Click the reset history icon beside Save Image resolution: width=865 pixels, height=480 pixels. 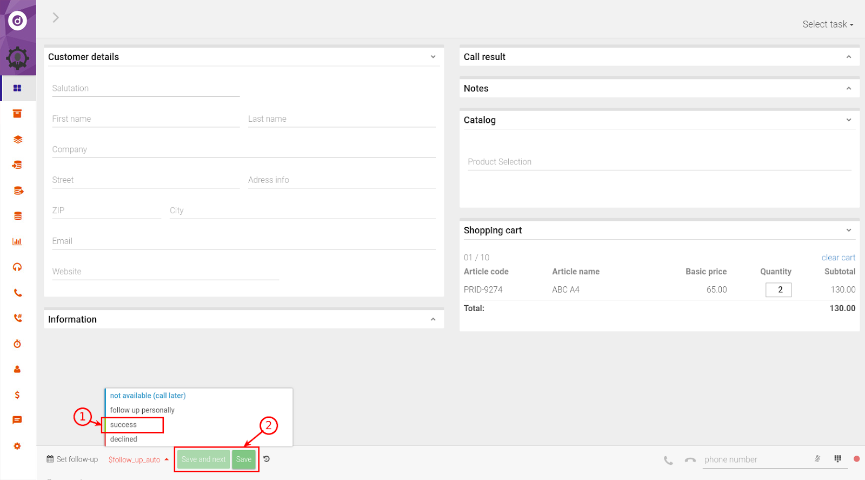click(x=267, y=459)
